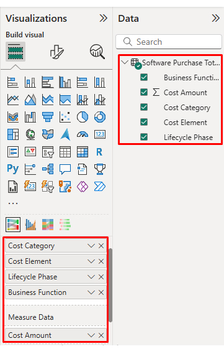Click the Measure Data label
224x359 pixels.
tap(31, 317)
